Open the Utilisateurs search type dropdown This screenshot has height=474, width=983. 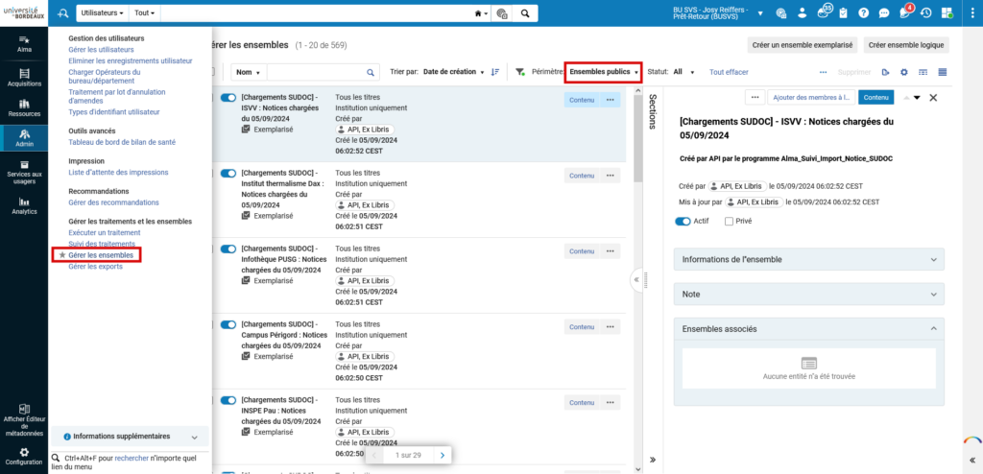(102, 13)
